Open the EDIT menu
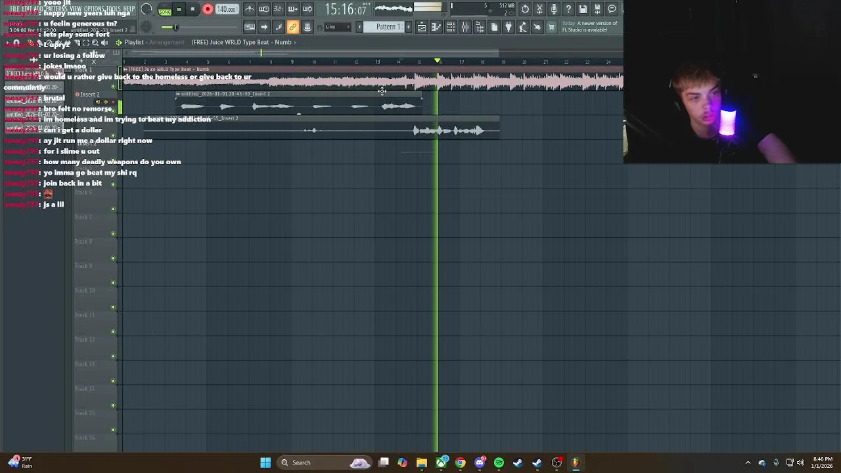Screen dimensions: 841x473 (x=27, y=9)
